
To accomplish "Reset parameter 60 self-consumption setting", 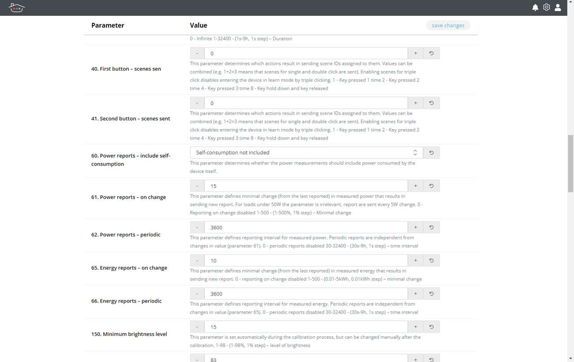I will point(431,152).
